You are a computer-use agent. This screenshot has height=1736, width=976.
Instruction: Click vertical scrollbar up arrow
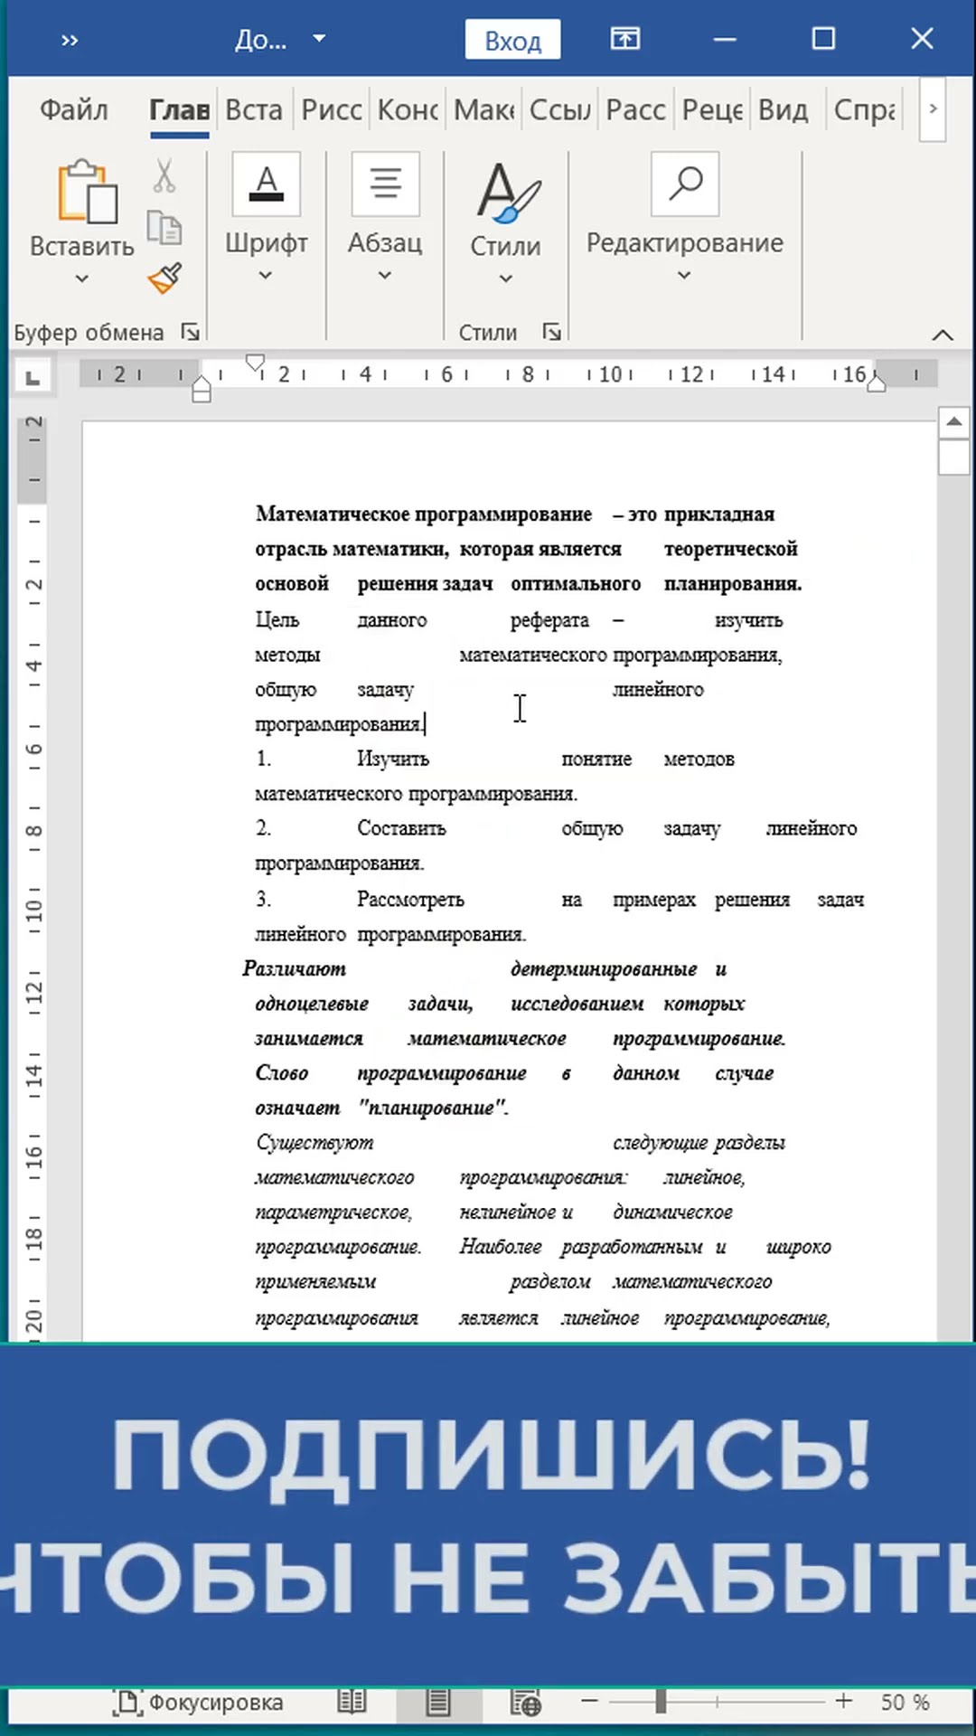[954, 421]
